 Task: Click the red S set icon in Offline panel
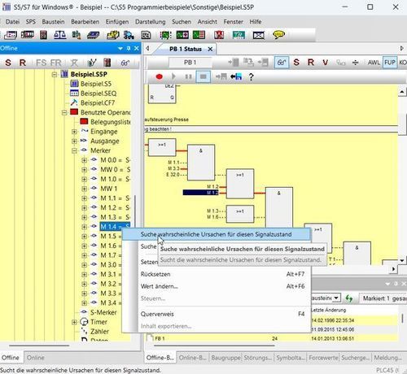pos(8,63)
